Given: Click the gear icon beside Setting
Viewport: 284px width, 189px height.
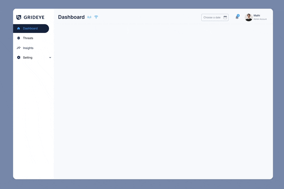Looking at the screenshot, I should (x=18, y=57).
